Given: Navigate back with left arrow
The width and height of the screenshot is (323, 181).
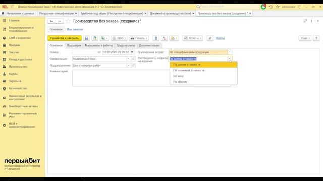Looking at the screenshot, I should 51,21.
